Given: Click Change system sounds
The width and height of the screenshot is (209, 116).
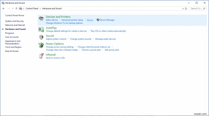Looking at the screenshot, I should click(81, 39).
